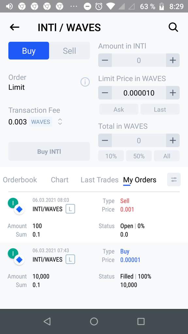The image size is (188, 334).
Task: Expand transaction fee asset selector arrows
Action: coord(60,122)
